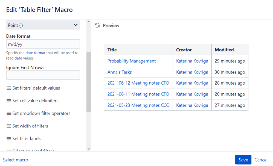Image resolution: width=273 pixels, height=166 pixels.
Task: Click the Cancel link
Action: click(261, 160)
